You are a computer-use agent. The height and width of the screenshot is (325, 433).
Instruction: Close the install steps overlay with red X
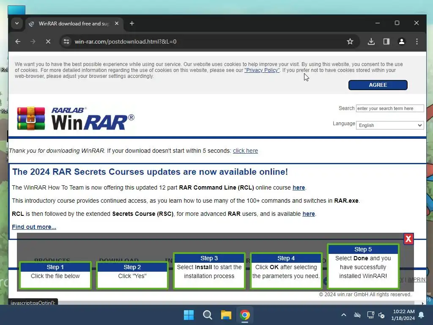coord(408,239)
